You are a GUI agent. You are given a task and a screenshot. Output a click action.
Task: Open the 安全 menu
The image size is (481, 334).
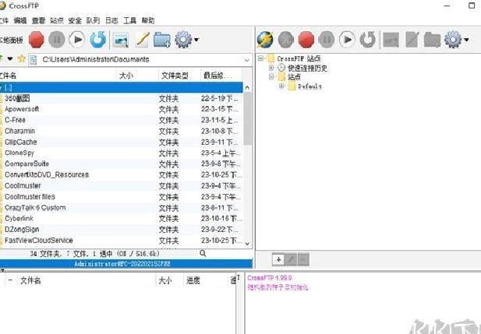75,20
